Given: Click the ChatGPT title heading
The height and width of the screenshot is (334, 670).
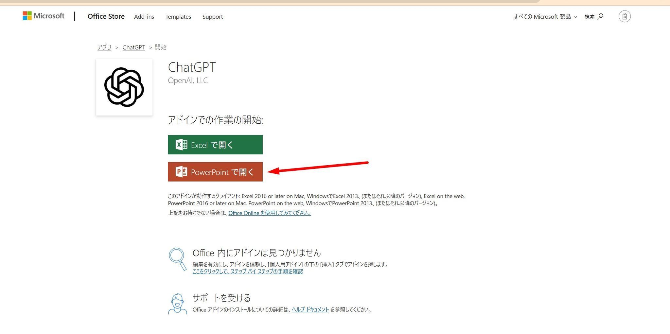Looking at the screenshot, I should [x=192, y=67].
